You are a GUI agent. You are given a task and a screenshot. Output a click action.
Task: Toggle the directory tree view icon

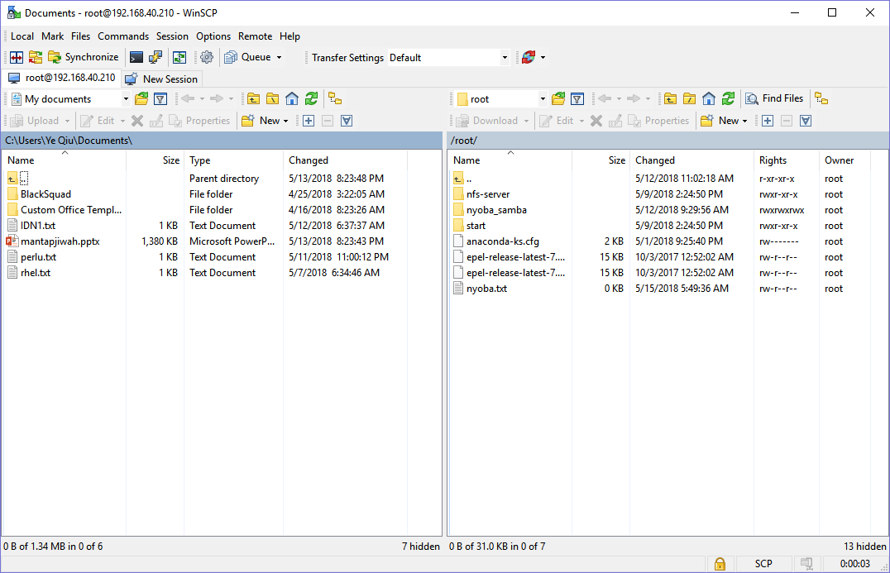pyautogui.click(x=333, y=98)
